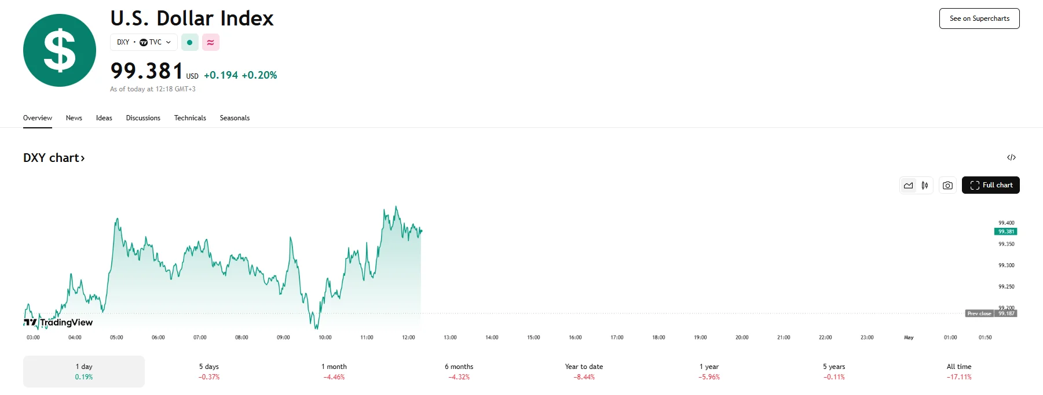Open the News tab
1043x395 pixels.
(x=74, y=118)
